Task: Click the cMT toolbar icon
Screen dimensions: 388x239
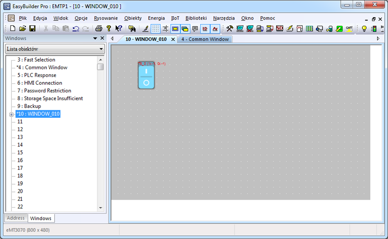Action: point(349,29)
